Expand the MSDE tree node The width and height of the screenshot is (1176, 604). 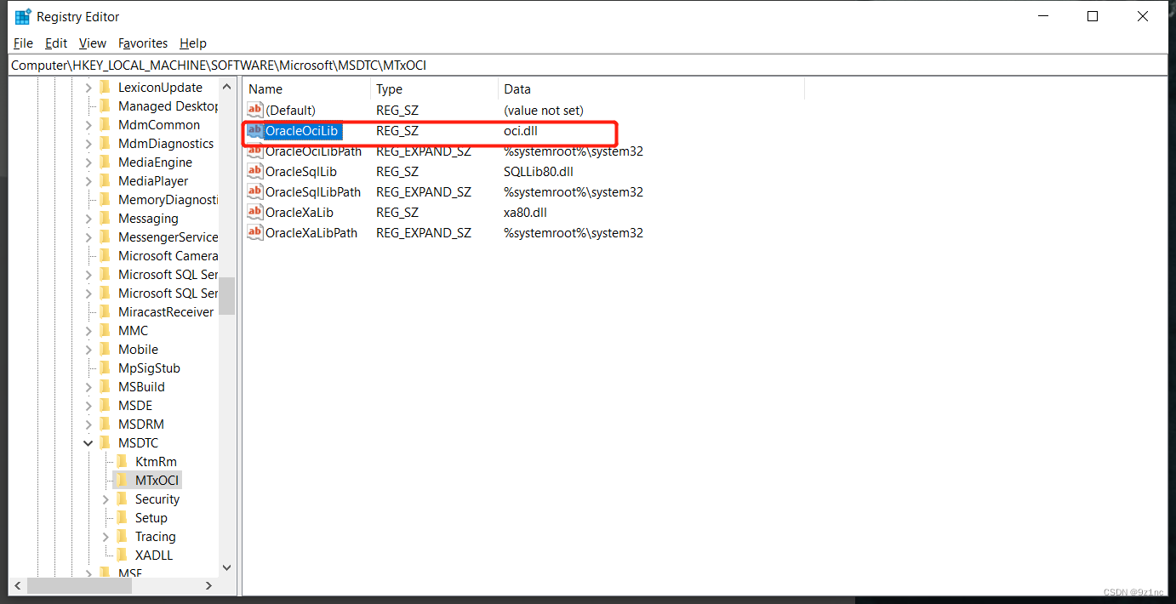[88, 406]
